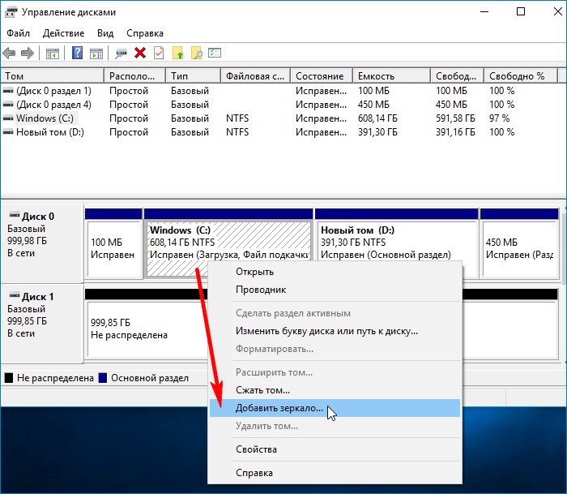The height and width of the screenshot is (494, 567).
Task: Open the Вид menu
Action: (105, 33)
